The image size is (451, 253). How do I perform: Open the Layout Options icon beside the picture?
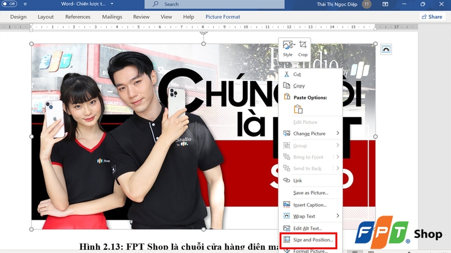(386, 49)
